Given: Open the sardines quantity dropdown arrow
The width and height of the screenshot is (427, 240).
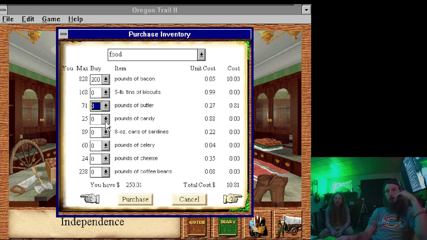Looking at the screenshot, I should [106, 132].
